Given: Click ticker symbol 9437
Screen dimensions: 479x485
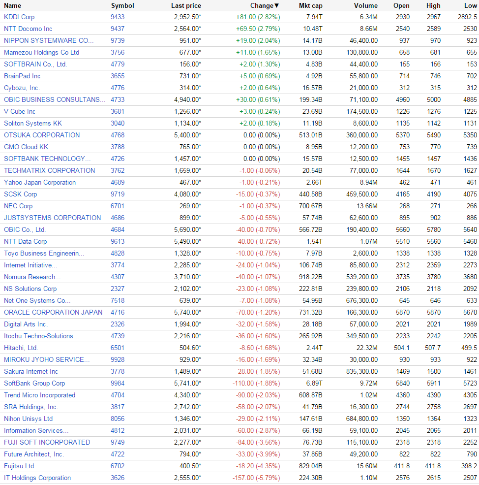Looking at the screenshot, I should pos(118,29).
